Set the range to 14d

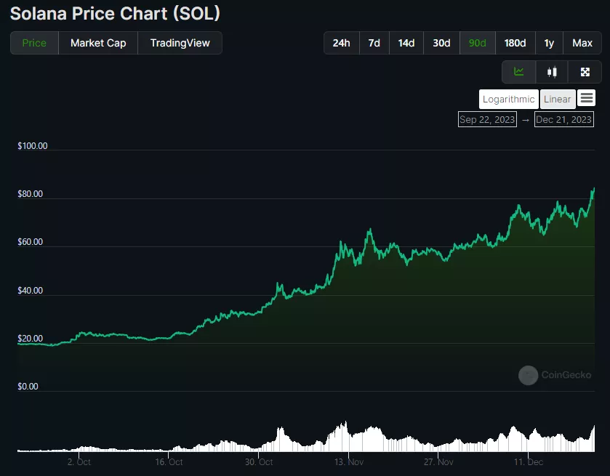coord(406,43)
